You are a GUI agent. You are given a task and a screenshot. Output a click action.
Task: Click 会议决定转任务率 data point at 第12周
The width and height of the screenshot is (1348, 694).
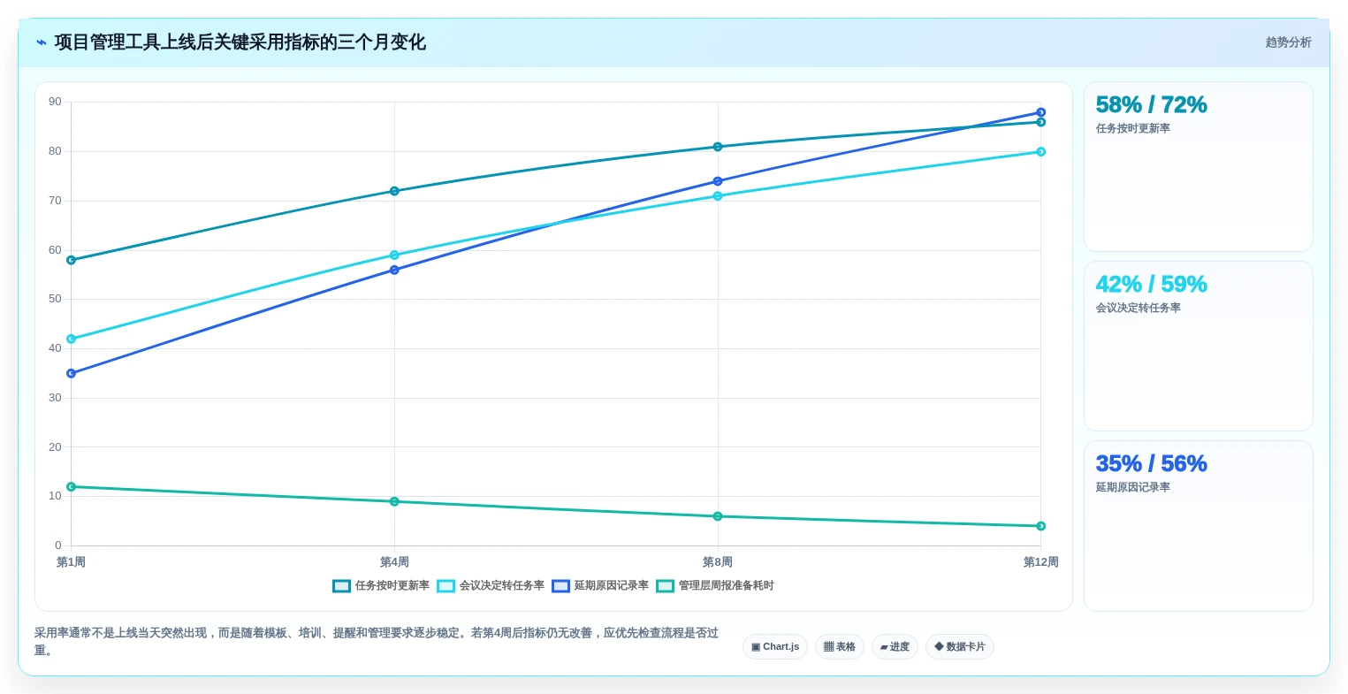click(1041, 152)
